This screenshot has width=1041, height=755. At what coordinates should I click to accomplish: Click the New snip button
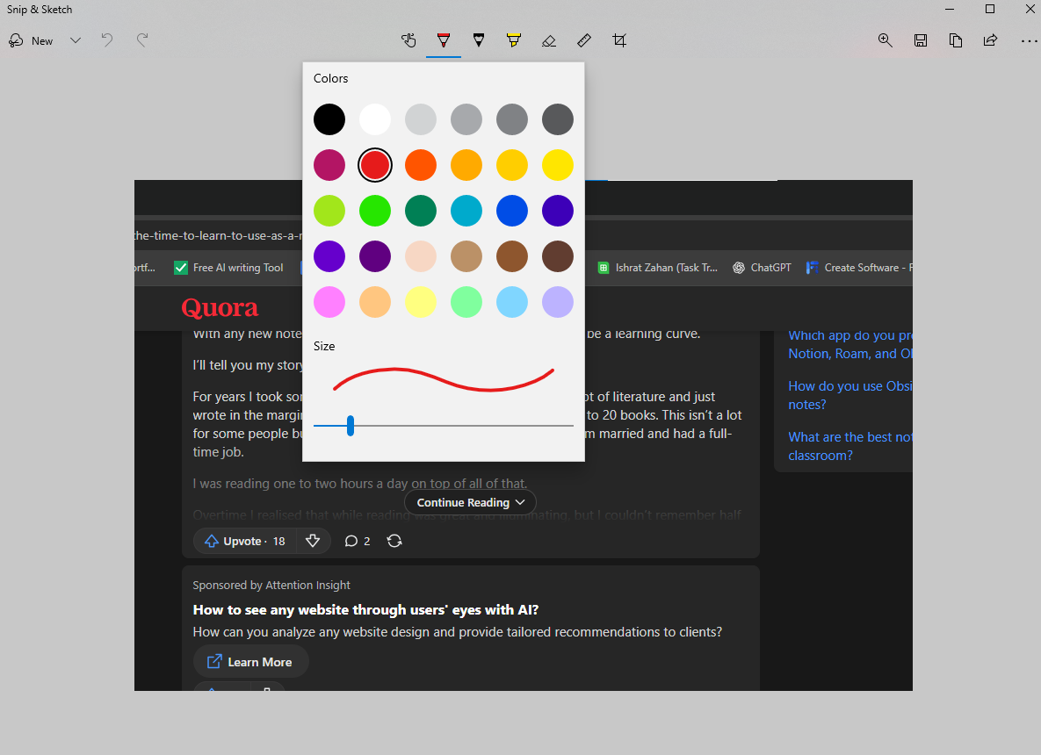pos(32,40)
